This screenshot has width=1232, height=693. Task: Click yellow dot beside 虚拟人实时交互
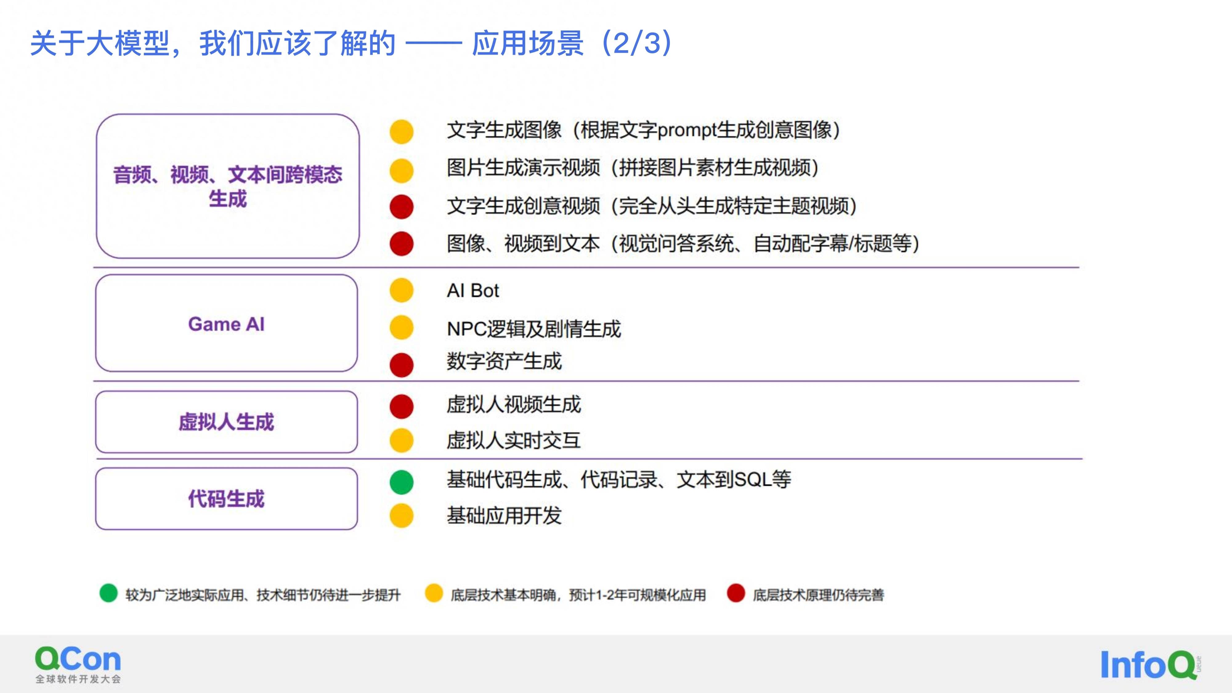pos(401,440)
